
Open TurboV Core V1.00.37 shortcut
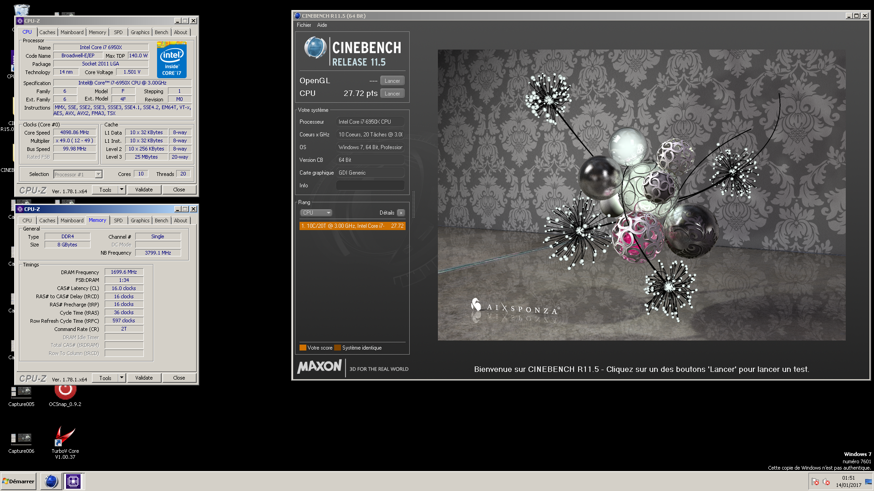click(65, 443)
